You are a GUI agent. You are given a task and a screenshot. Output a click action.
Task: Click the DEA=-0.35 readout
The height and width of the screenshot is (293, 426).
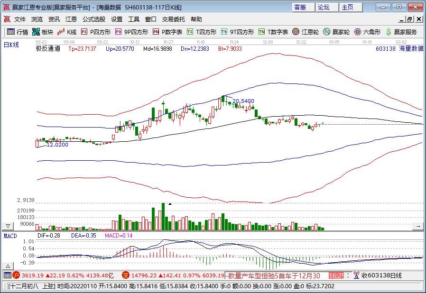[x=83, y=236]
